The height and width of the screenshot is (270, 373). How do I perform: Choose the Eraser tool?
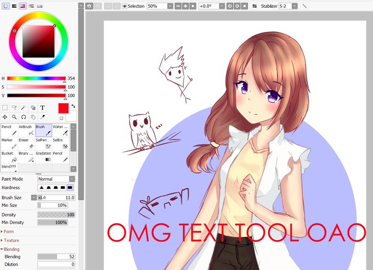point(26,144)
